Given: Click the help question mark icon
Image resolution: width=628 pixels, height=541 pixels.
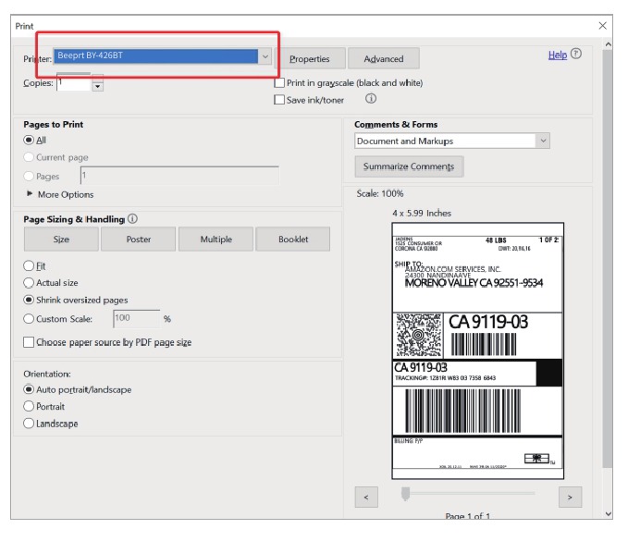Looking at the screenshot, I should pyautogui.click(x=576, y=54).
